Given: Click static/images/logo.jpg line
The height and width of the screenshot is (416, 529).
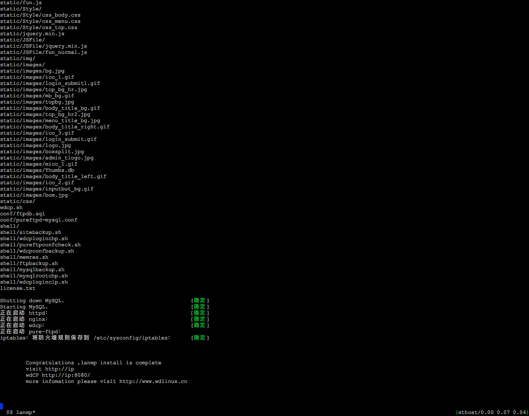Looking at the screenshot, I should tap(36, 145).
